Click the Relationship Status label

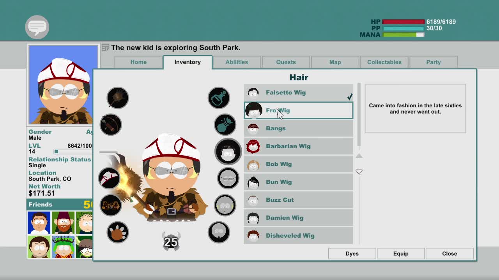[x=60, y=159]
